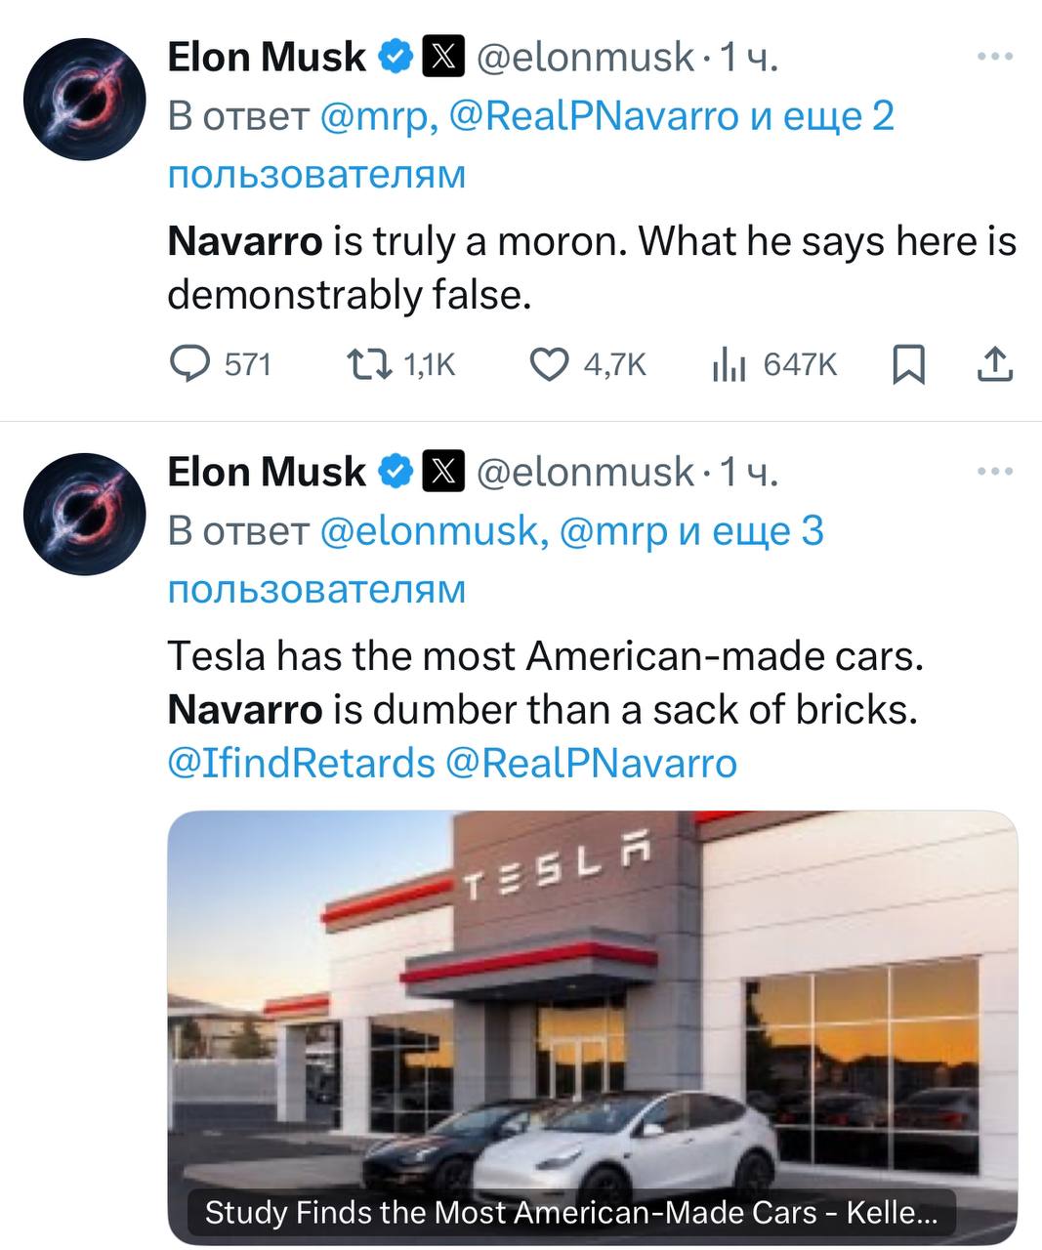Open the first tweet's profile avatar
This screenshot has width=1042, height=1250.
84,99
